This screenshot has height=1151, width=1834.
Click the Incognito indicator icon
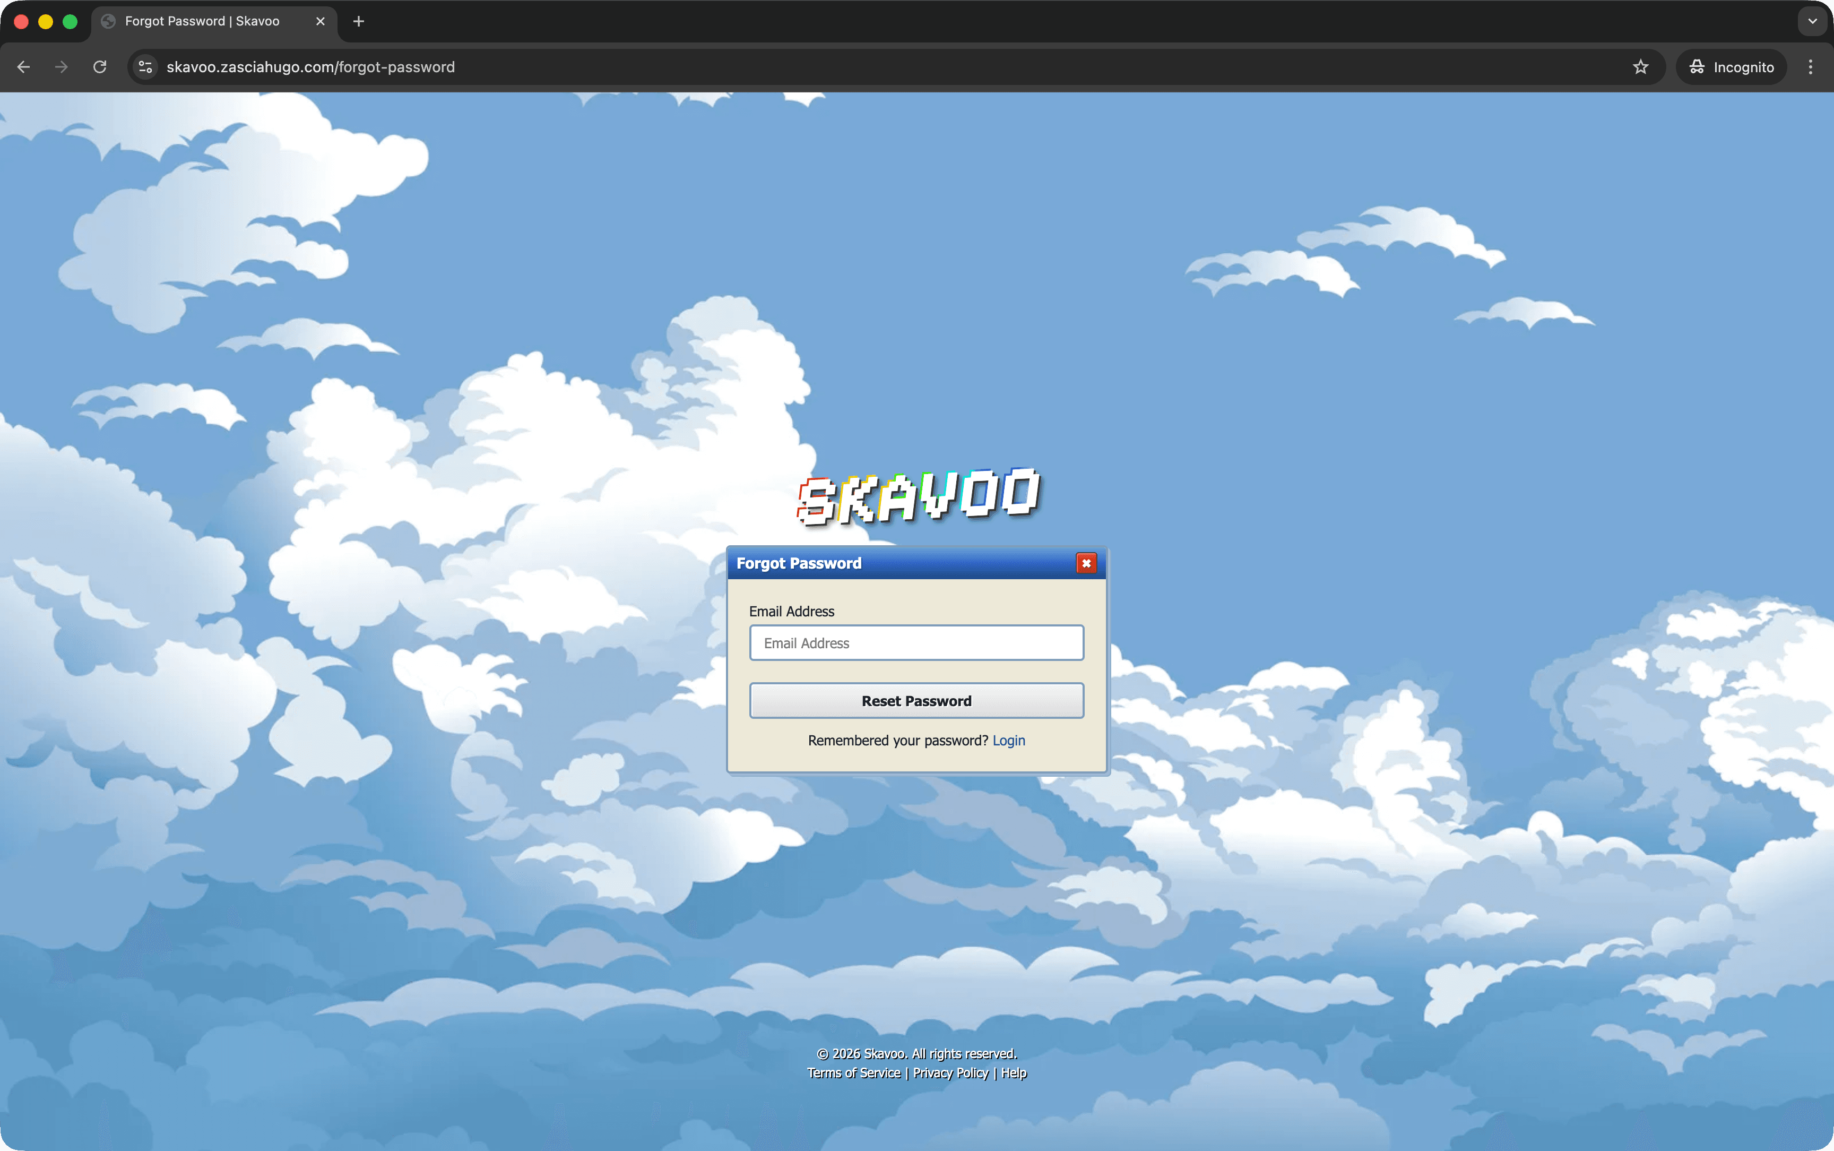point(1697,67)
